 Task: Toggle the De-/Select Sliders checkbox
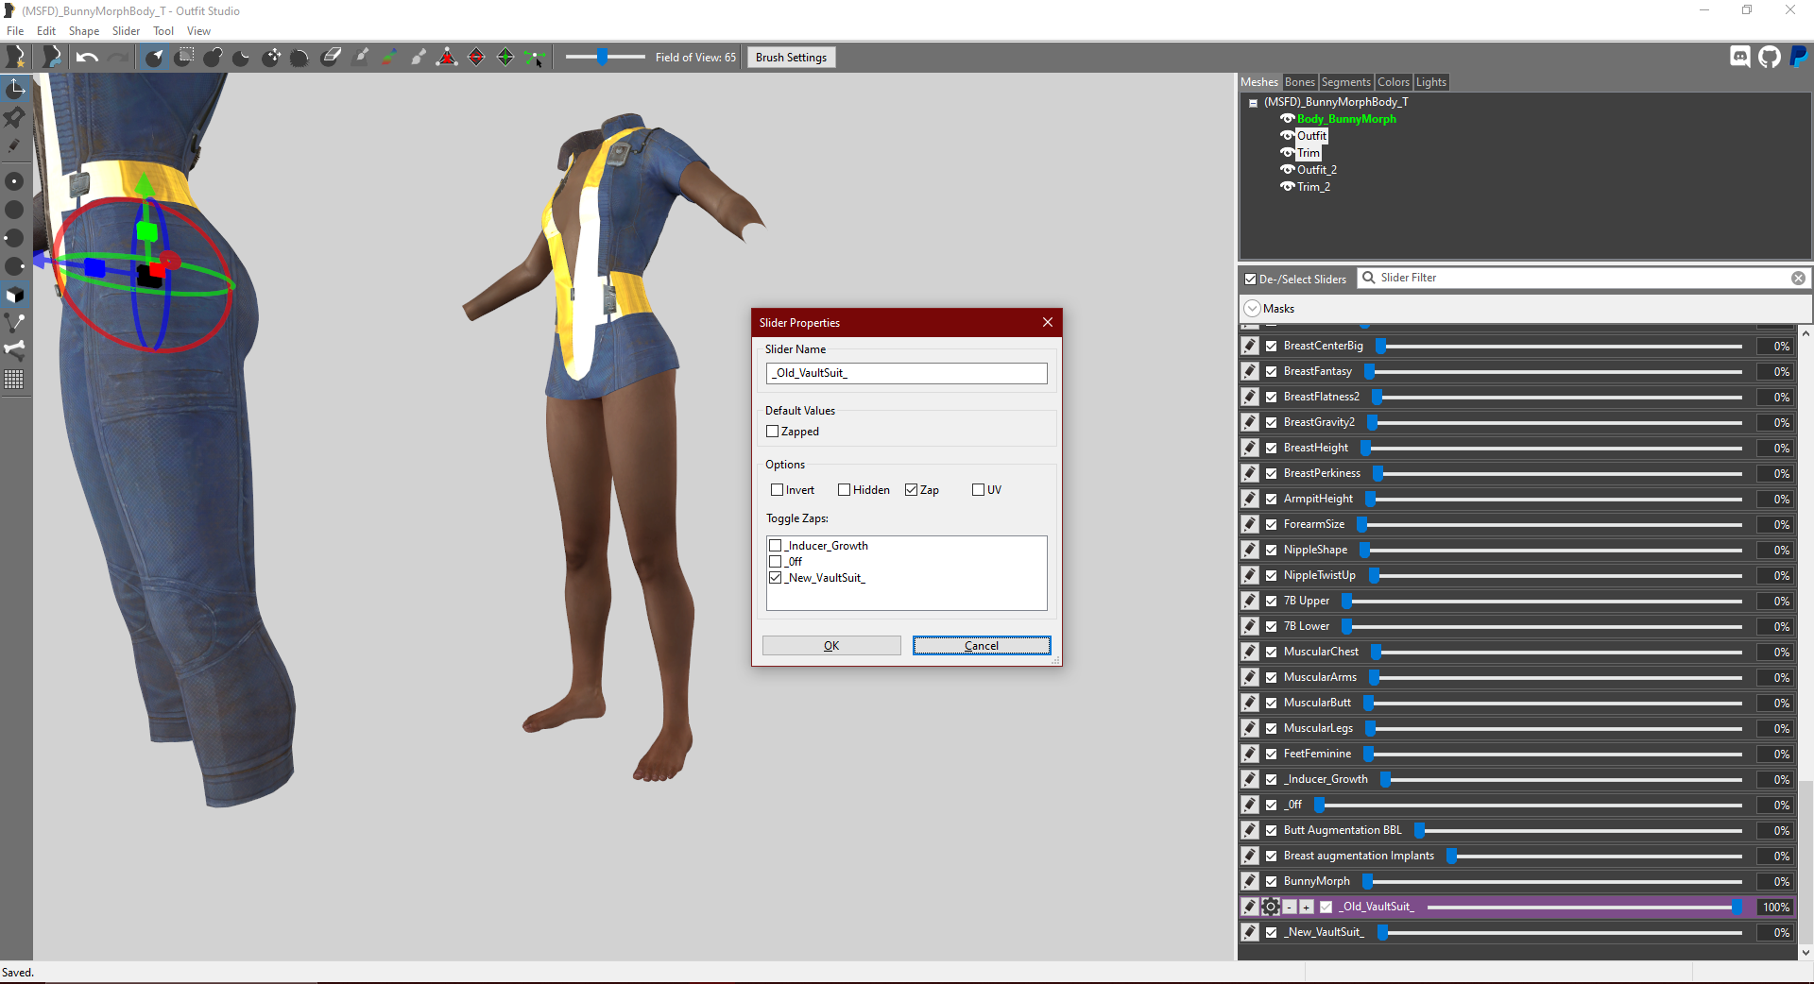click(1251, 280)
